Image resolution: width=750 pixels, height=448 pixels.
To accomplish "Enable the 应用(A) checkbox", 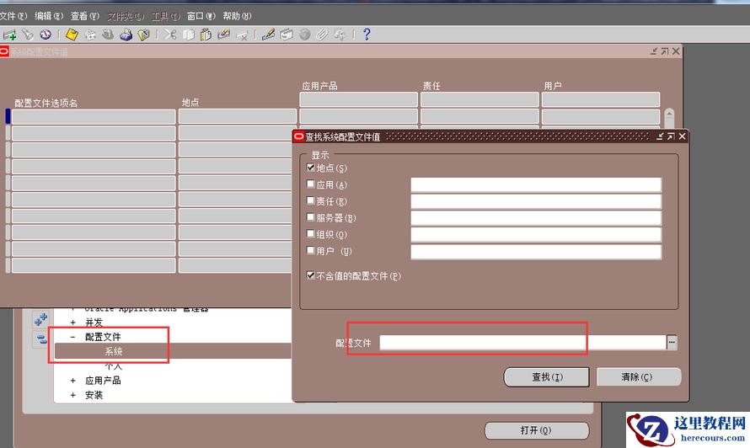I will click(x=310, y=184).
